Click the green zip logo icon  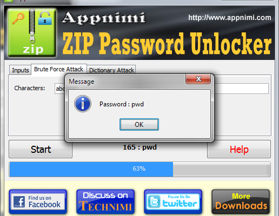point(32,33)
